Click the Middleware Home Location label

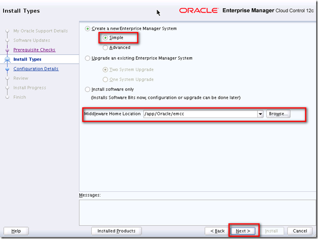[x=112, y=114]
